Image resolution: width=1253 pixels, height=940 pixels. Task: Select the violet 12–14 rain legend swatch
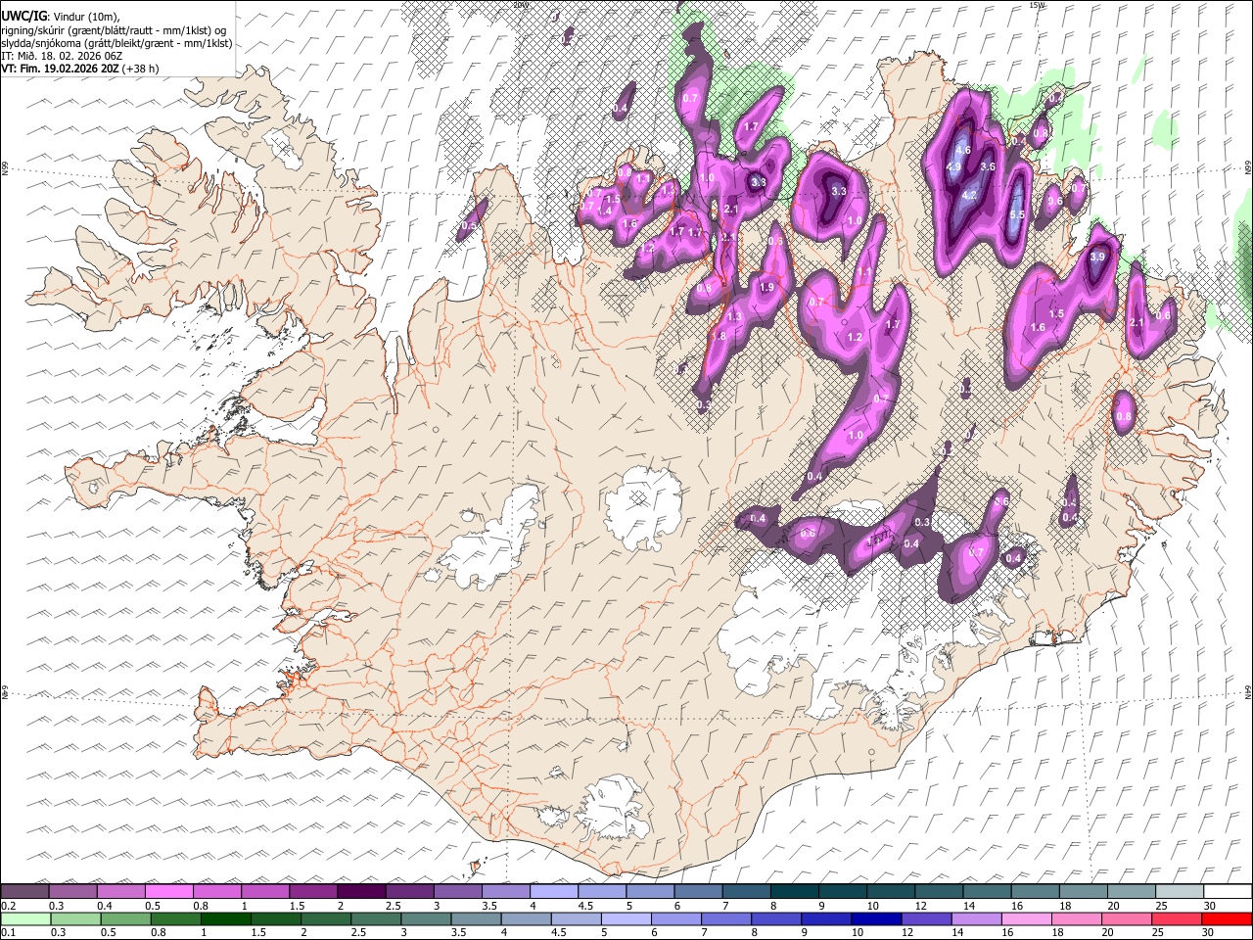pyautogui.click(x=925, y=918)
